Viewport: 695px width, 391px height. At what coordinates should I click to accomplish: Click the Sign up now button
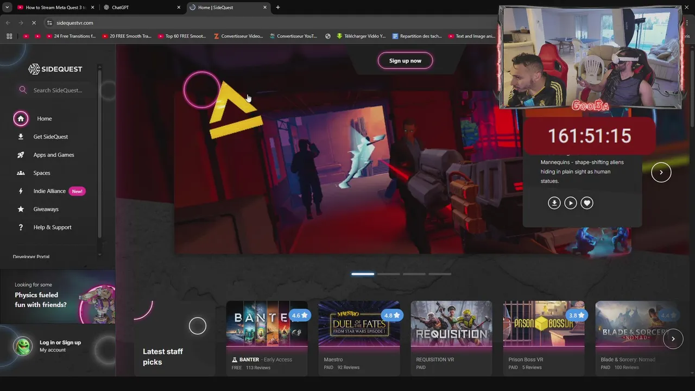pyautogui.click(x=405, y=61)
